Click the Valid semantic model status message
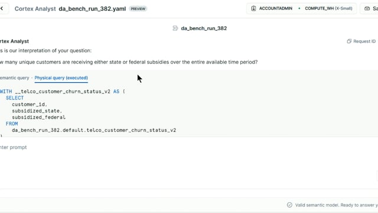This screenshot has height=213, width=378. pyautogui.click(x=337, y=205)
